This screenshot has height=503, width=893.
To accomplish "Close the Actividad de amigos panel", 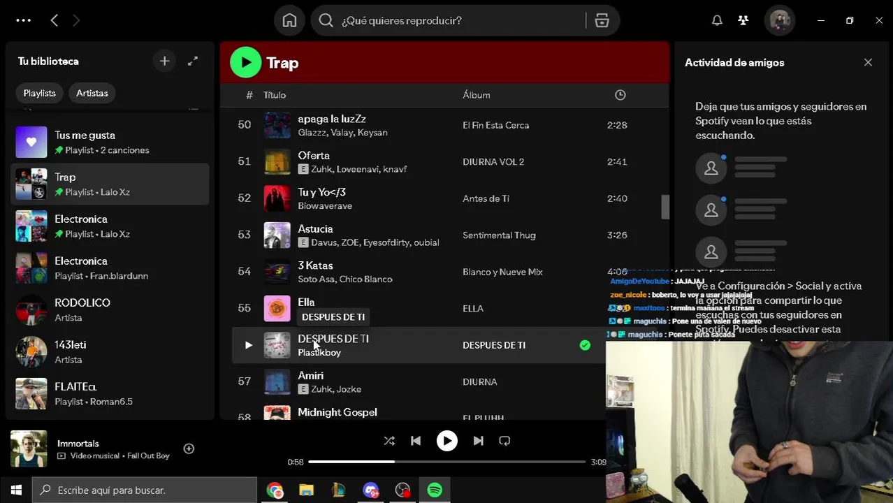I will pos(868,62).
